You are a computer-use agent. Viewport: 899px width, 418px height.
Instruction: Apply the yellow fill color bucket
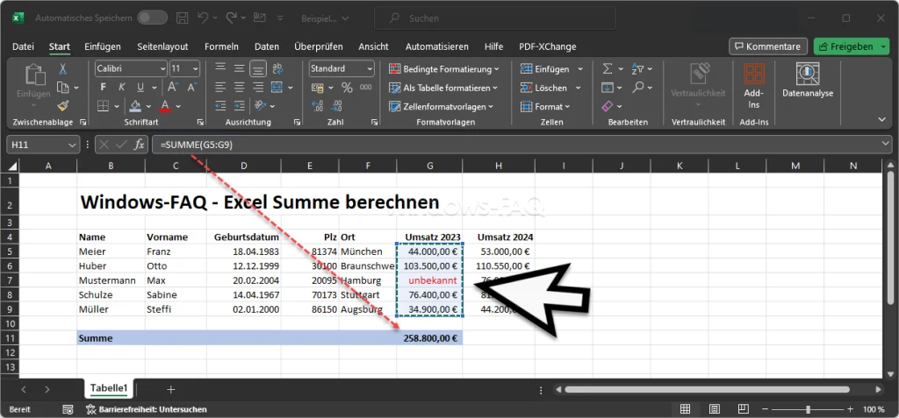click(136, 107)
